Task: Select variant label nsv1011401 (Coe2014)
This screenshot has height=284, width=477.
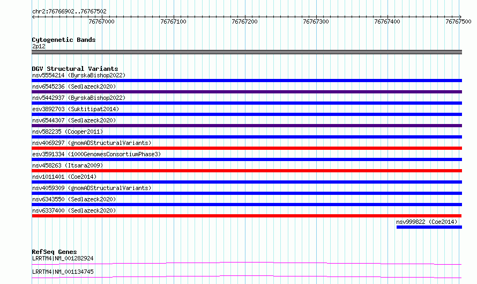Action: coord(64,177)
